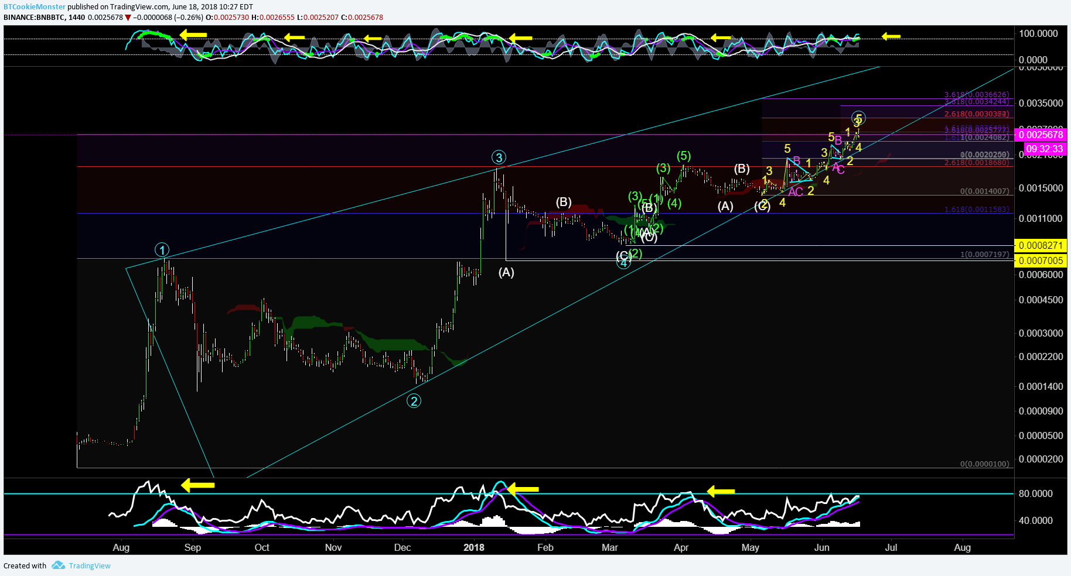Click the 09:32:33 bar countdown label
Viewport: 1071px width, 576px height.
click(x=1044, y=149)
